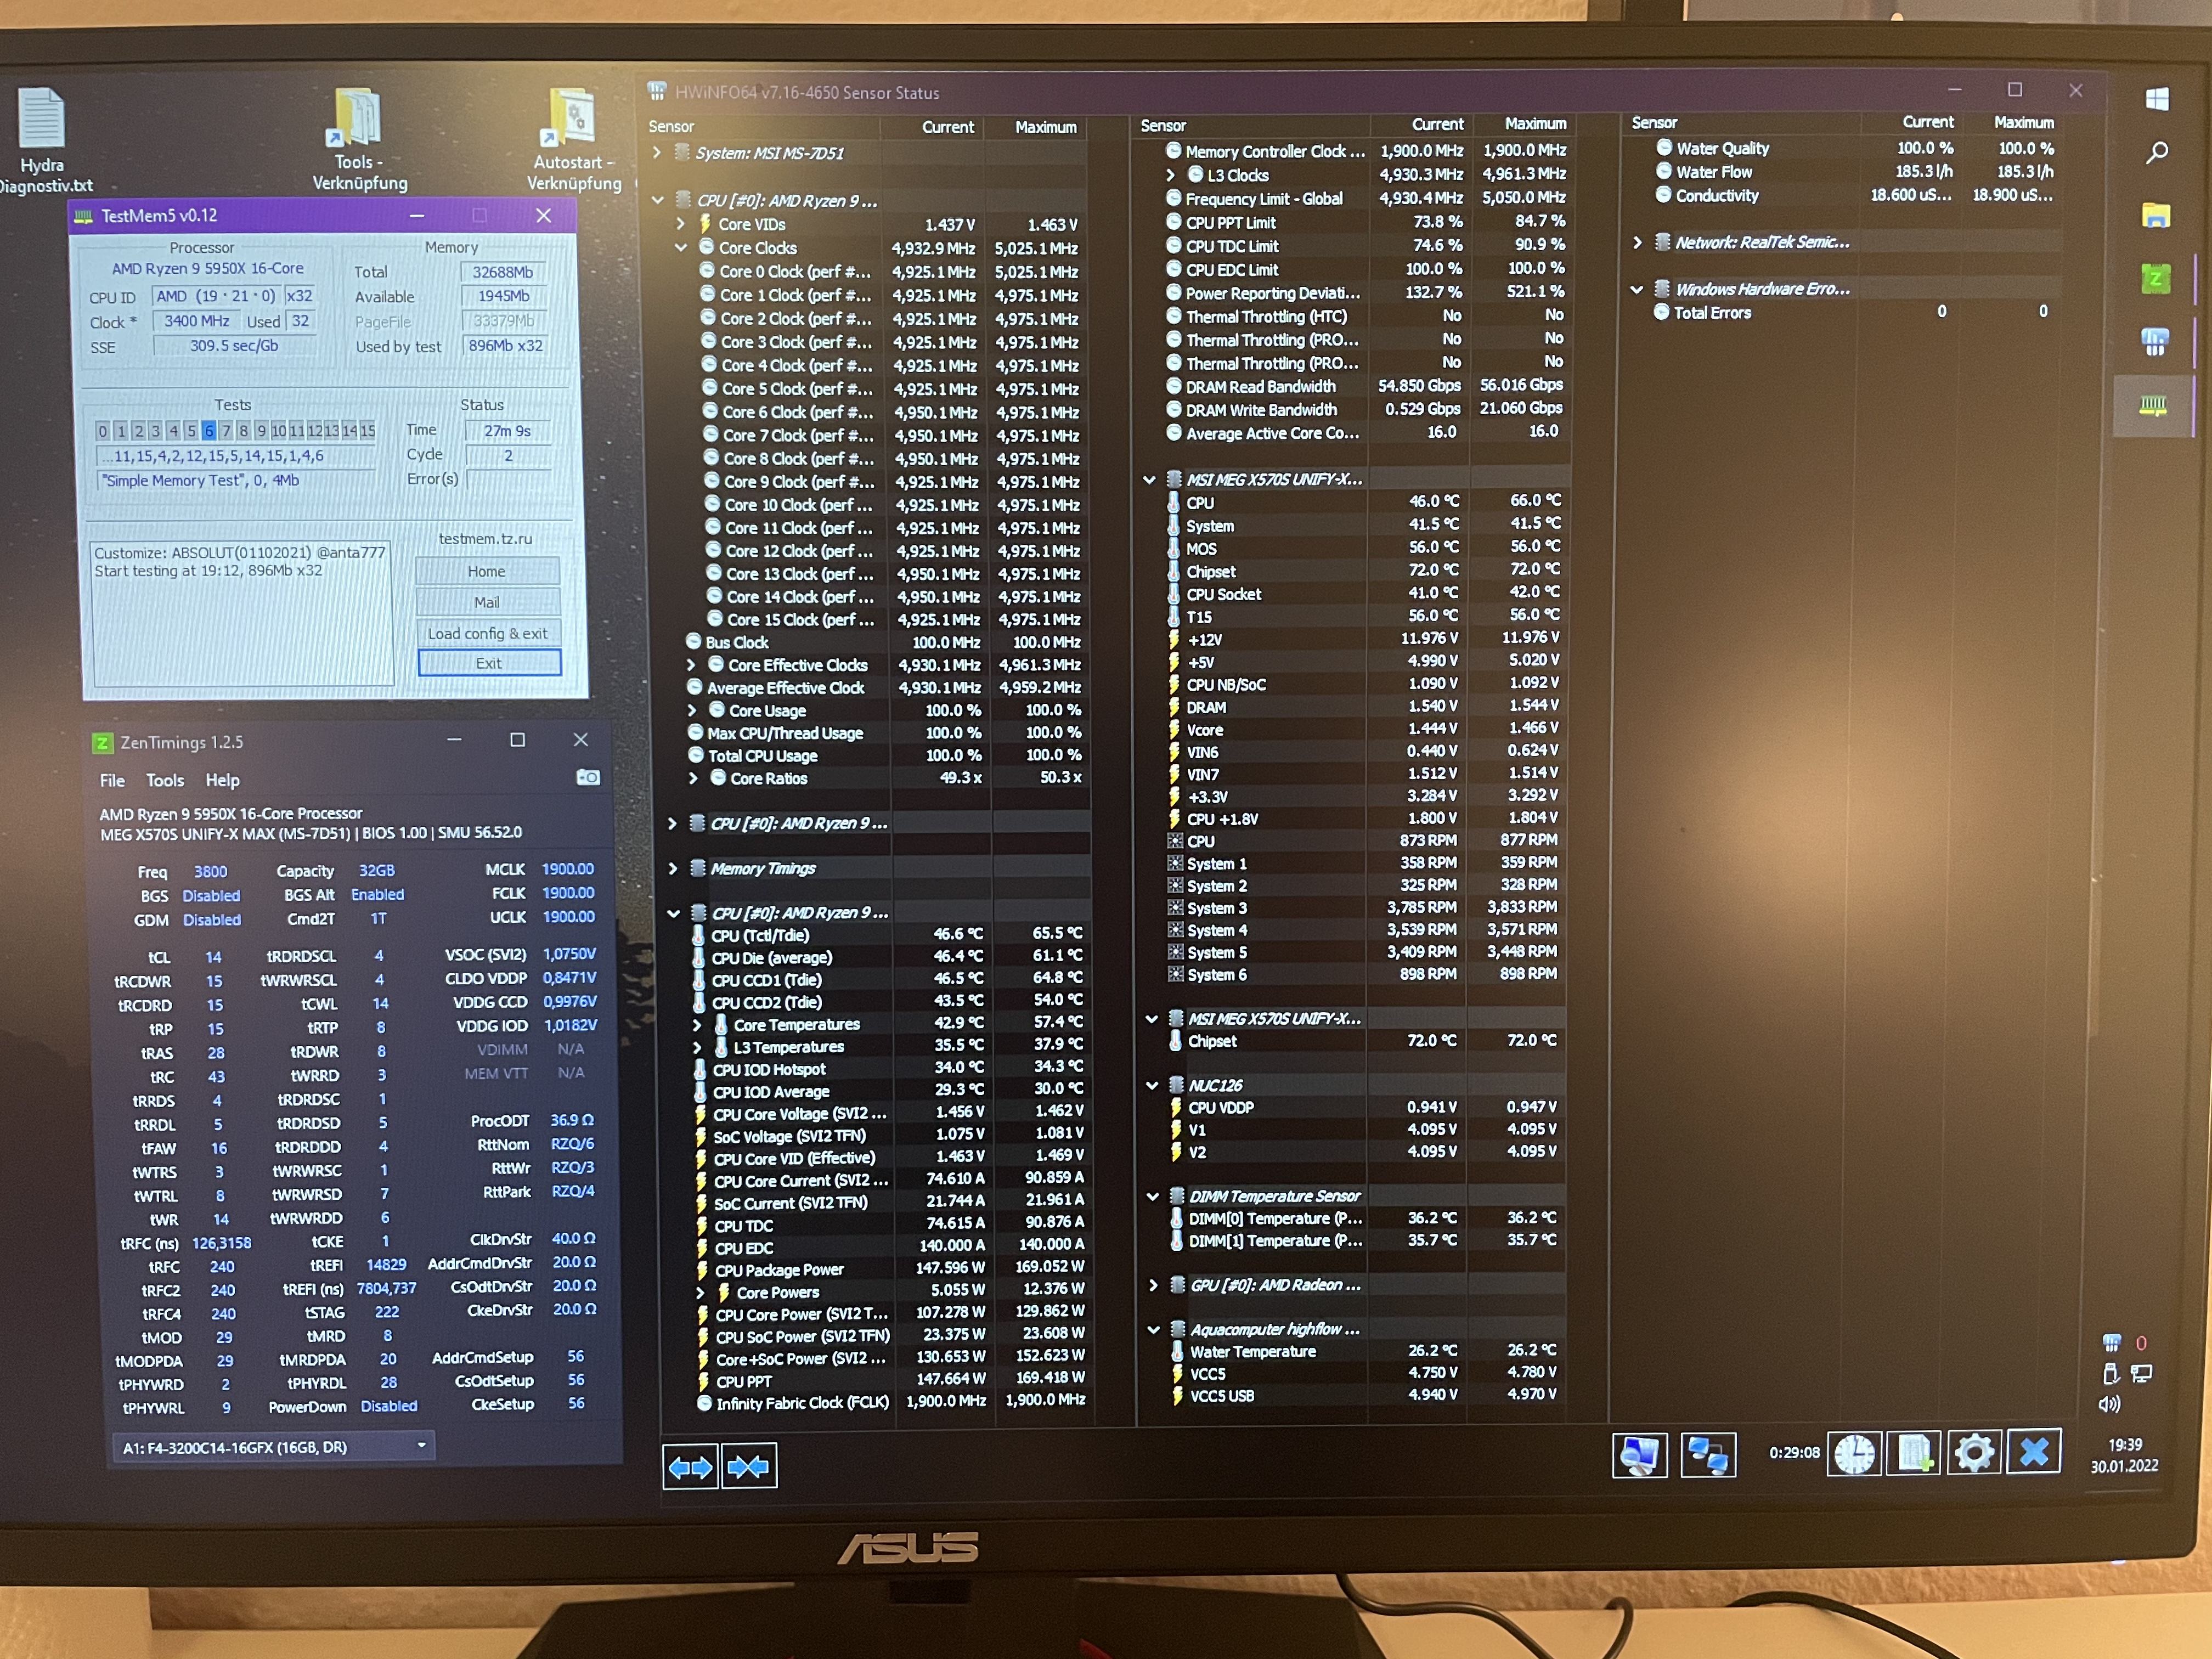Open the taskbar search magnifier

tap(2157, 153)
